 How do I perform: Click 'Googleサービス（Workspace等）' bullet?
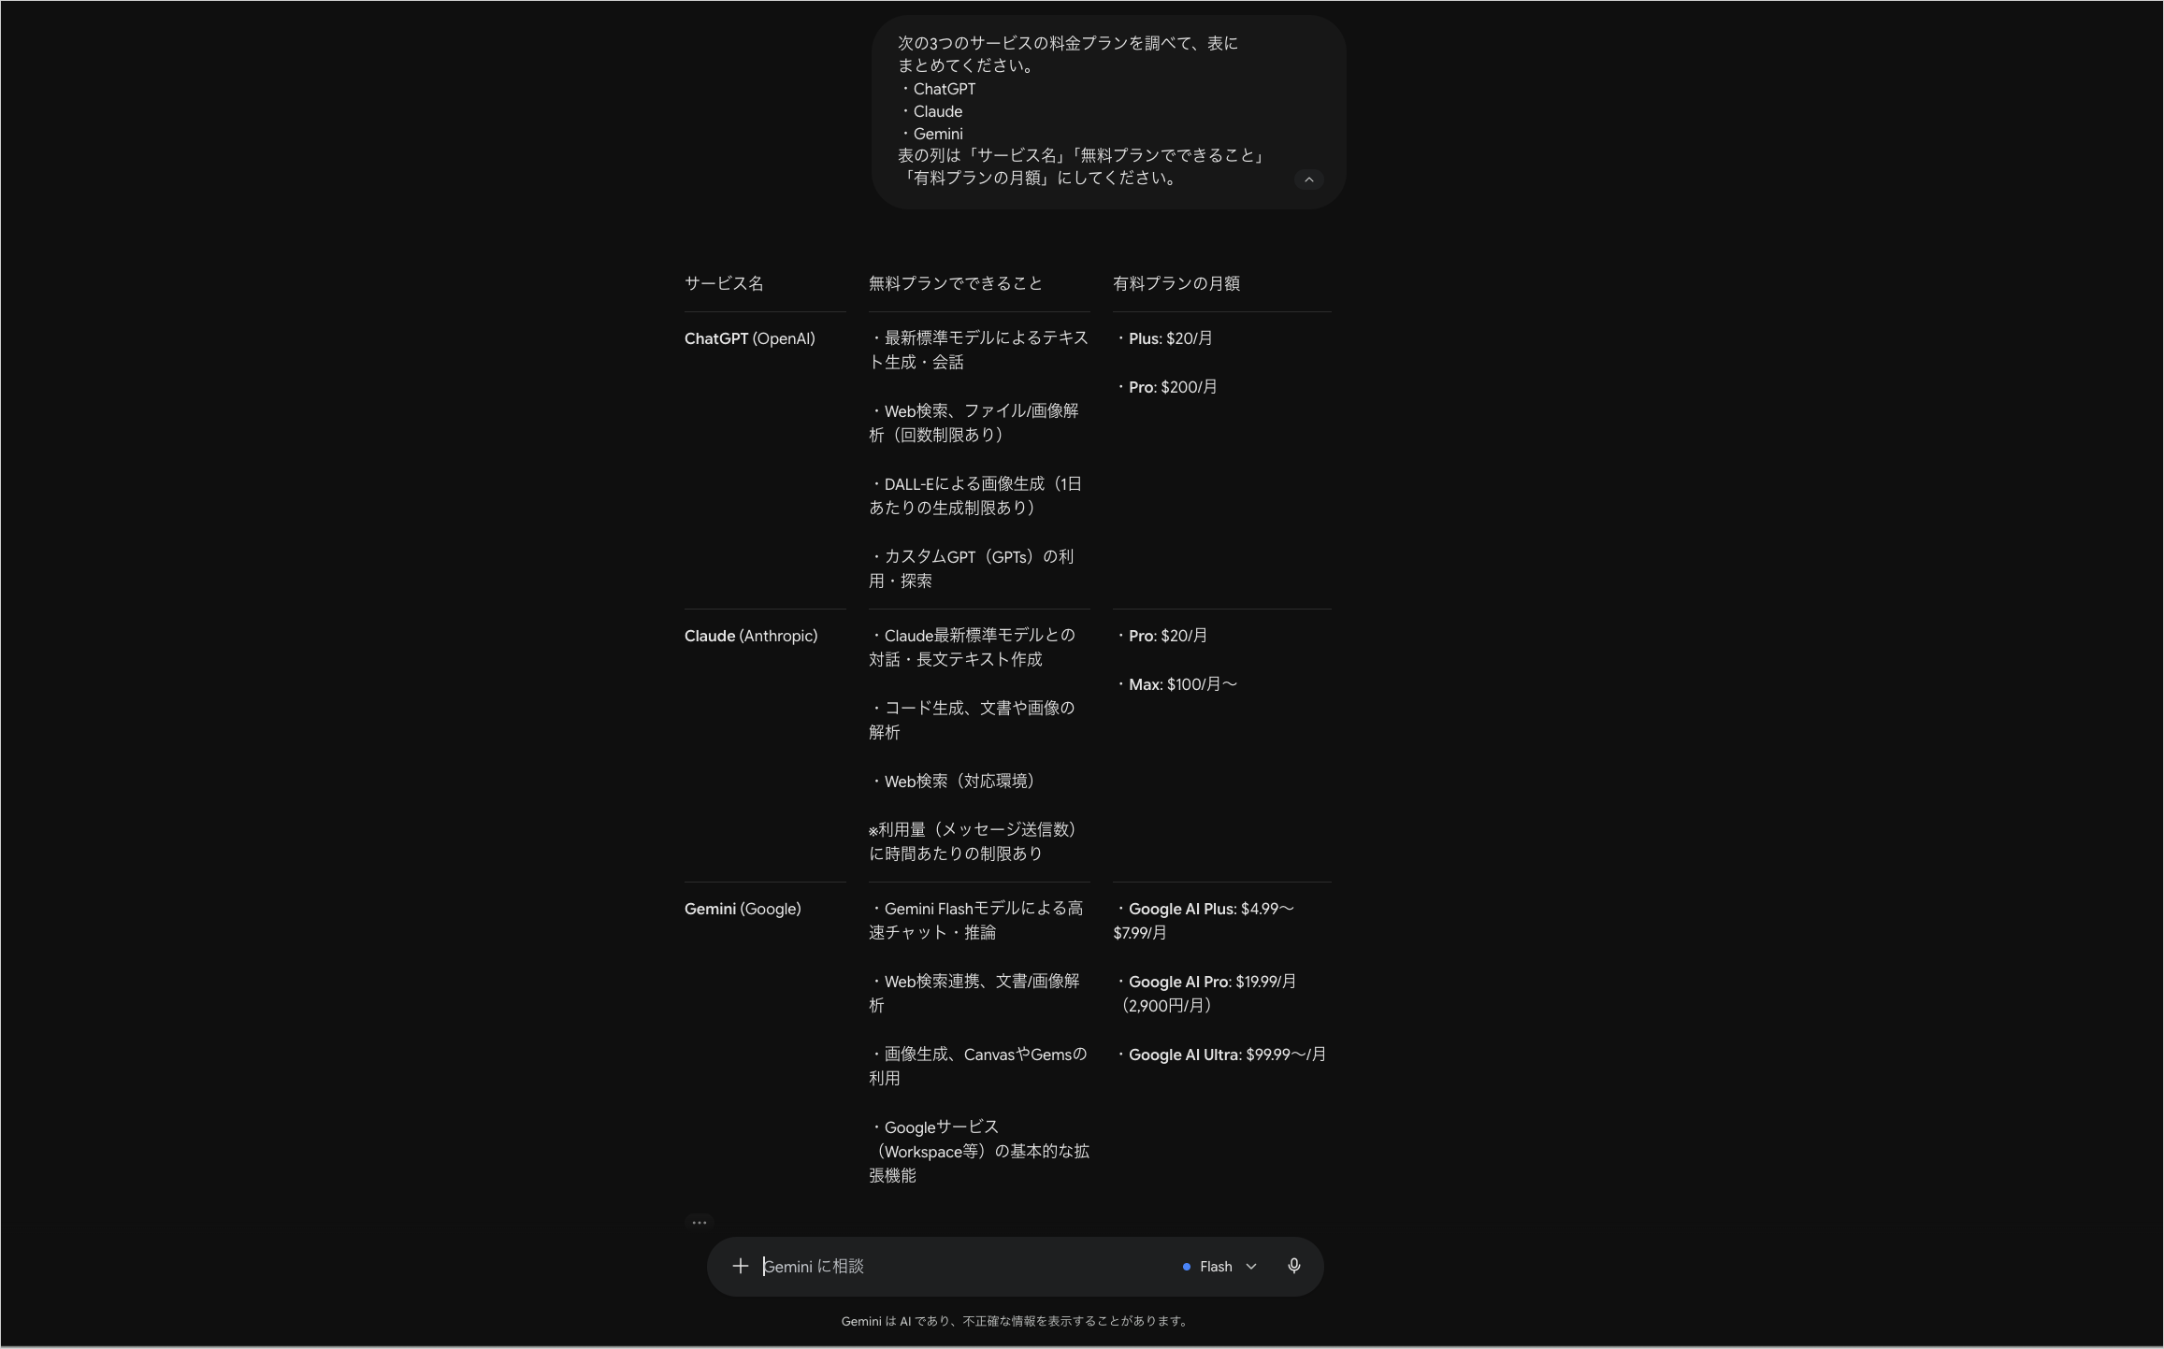[978, 1151]
